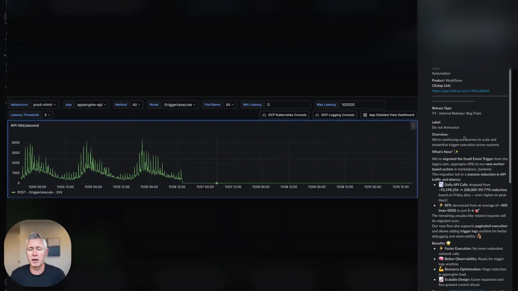This screenshot has width=518, height=291.
Task: Click the grid icon on App Detailed View Dashboard
Action: click(365, 115)
